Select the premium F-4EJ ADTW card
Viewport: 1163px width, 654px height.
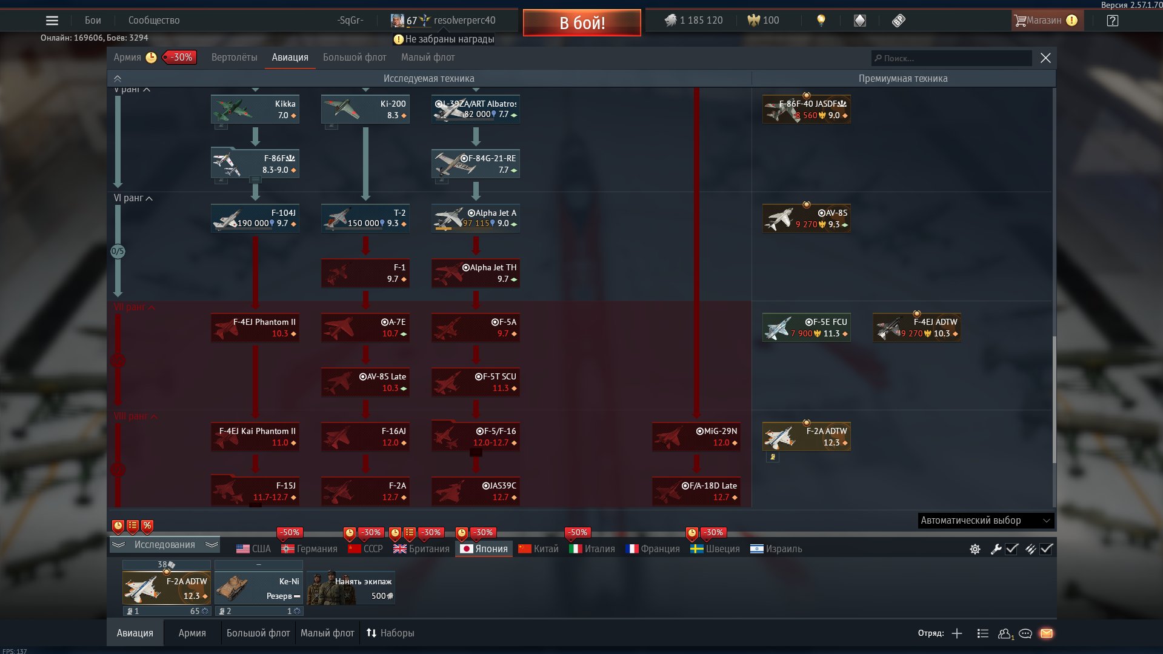(916, 328)
